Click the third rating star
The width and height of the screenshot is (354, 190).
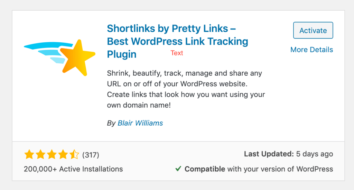coord(52,155)
